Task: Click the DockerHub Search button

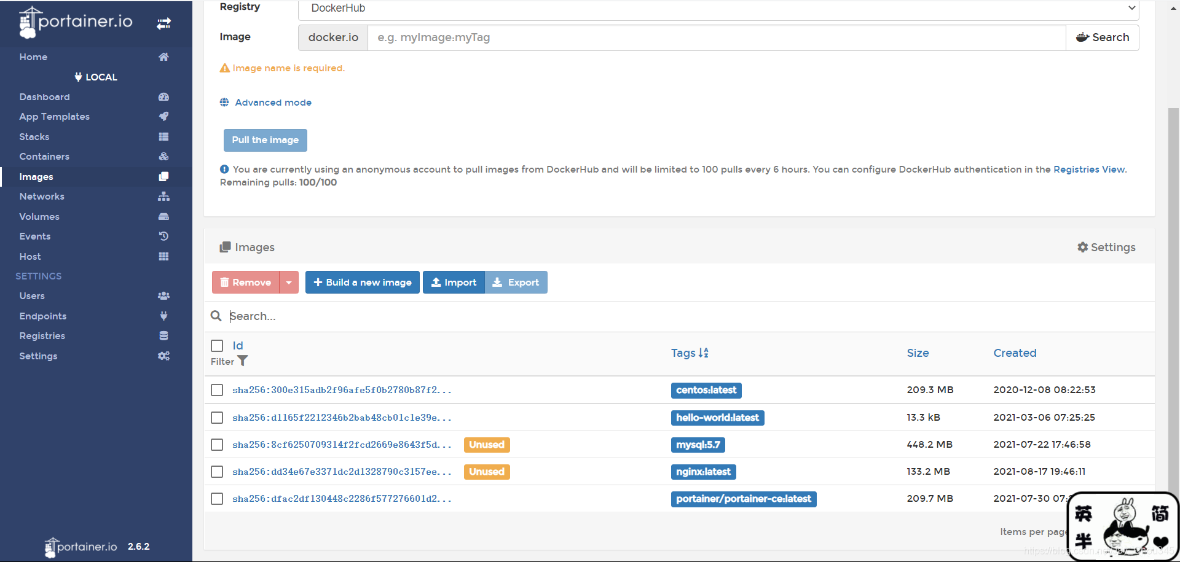Action: pos(1103,37)
